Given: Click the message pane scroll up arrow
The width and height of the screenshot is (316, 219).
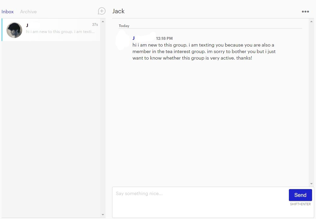Looking at the screenshot, I should coord(311,21).
